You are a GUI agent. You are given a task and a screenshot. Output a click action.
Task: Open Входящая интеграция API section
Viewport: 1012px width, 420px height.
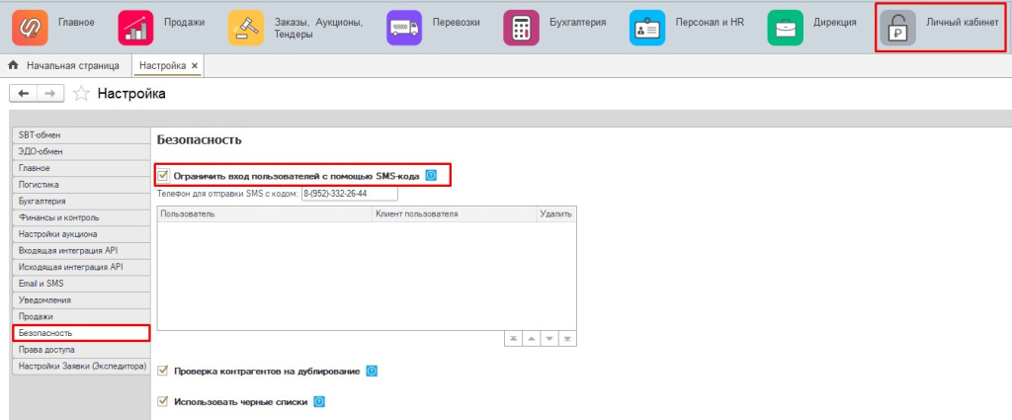coord(81,250)
